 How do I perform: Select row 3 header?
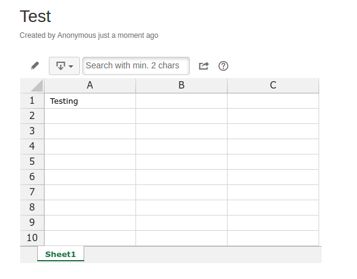[x=32, y=131]
